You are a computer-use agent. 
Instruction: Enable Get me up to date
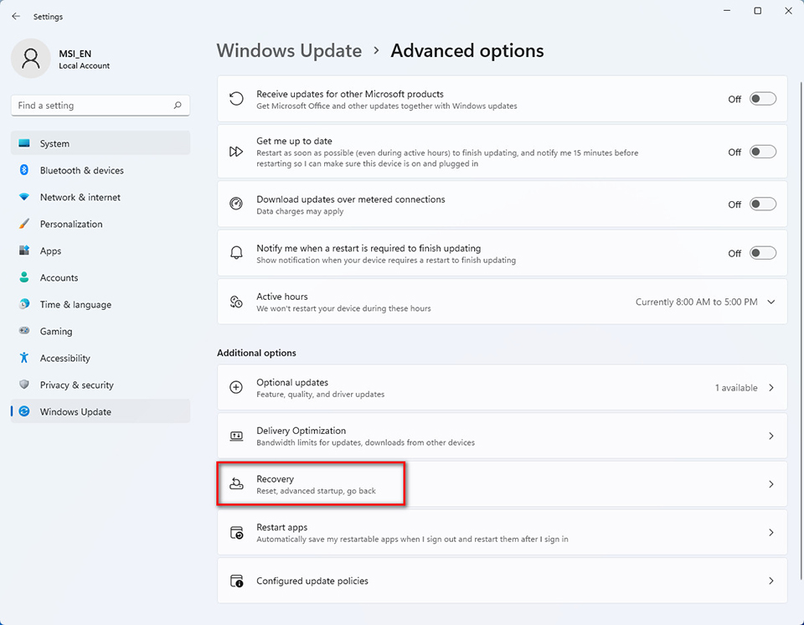(x=762, y=152)
